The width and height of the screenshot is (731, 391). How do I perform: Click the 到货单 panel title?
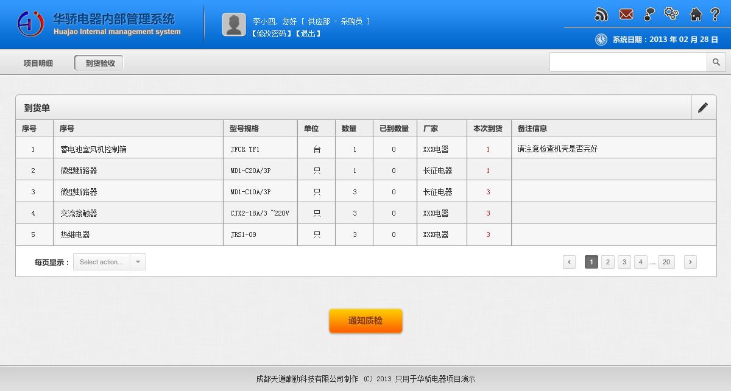click(x=37, y=108)
